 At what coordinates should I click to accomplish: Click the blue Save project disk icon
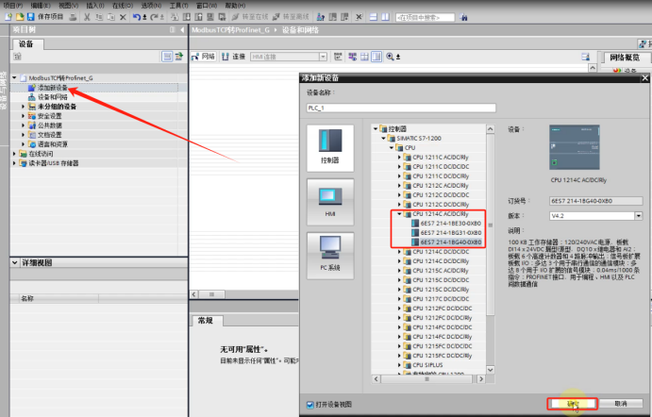point(30,17)
